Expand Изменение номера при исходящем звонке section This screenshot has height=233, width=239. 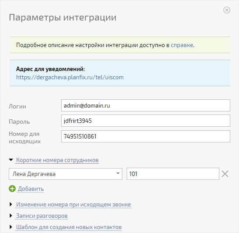(x=73, y=204)
